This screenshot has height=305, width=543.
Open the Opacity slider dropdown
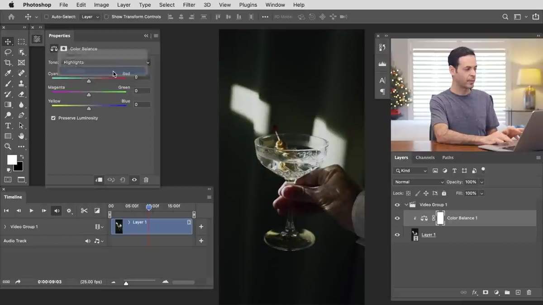482,182
